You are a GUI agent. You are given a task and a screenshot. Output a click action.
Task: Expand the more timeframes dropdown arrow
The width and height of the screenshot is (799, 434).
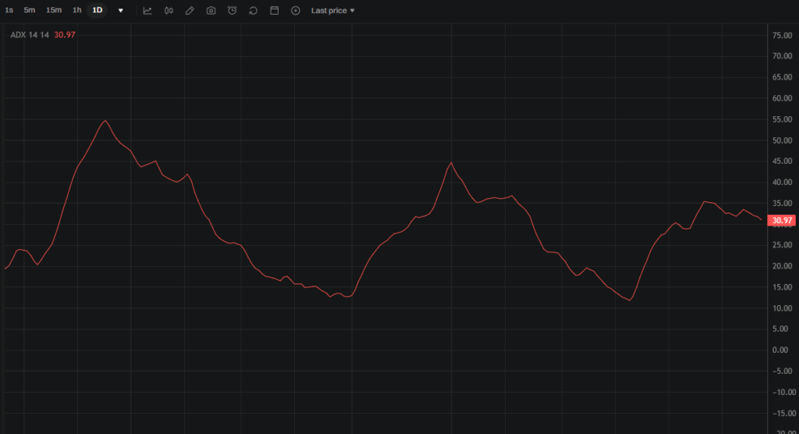click(120, 11)
